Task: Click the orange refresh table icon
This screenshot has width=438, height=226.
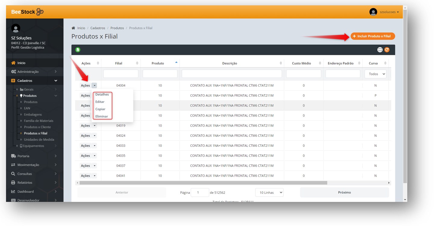Action: coord(387,50)
